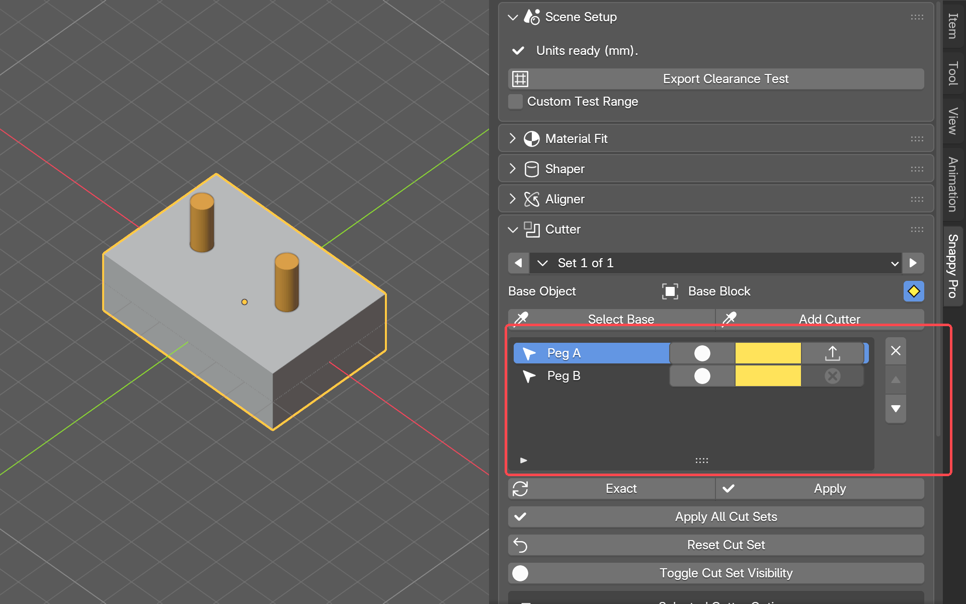Go to previous cut set arrow
Viewport: 966px width, 604px height.
(518, 263)
